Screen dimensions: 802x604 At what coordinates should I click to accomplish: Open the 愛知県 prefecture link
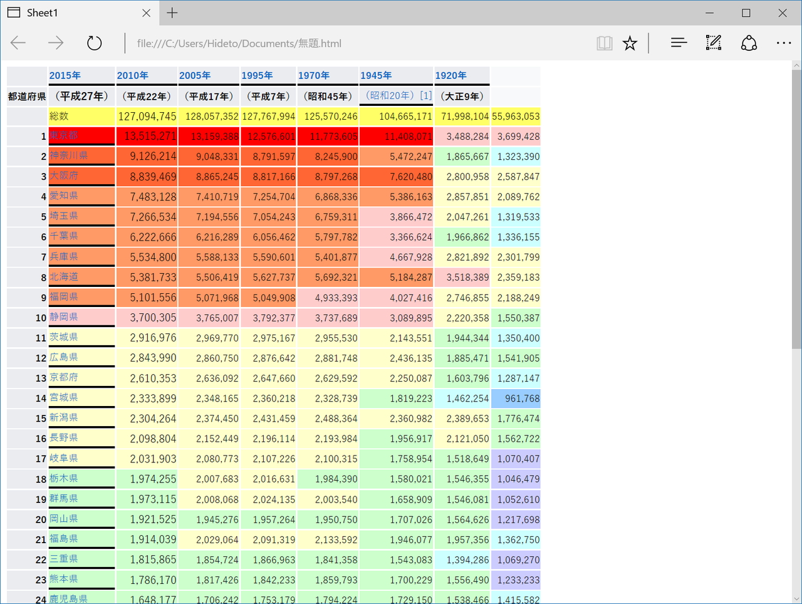[x=64, y=195]
